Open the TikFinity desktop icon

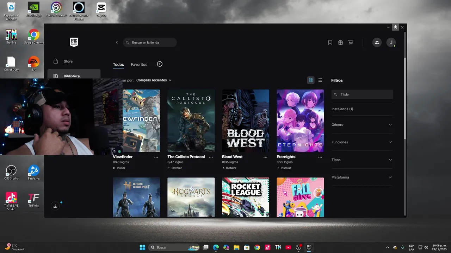point(34,200)
